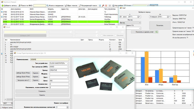Toggle the Готово checkbox in the toolbar
Image resolution: width=194 pixels, height=109 pixels.
point(125,6)
